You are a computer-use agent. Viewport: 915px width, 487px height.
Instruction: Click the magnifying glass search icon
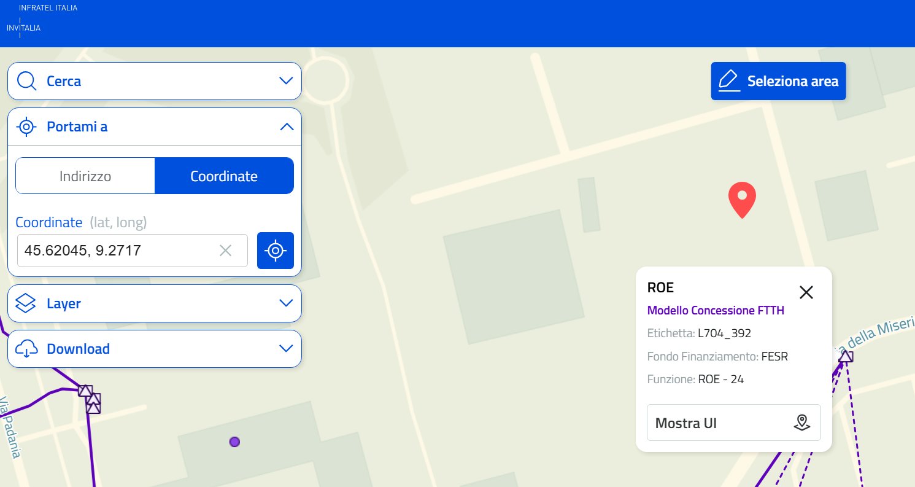click(x=27, y=81)
